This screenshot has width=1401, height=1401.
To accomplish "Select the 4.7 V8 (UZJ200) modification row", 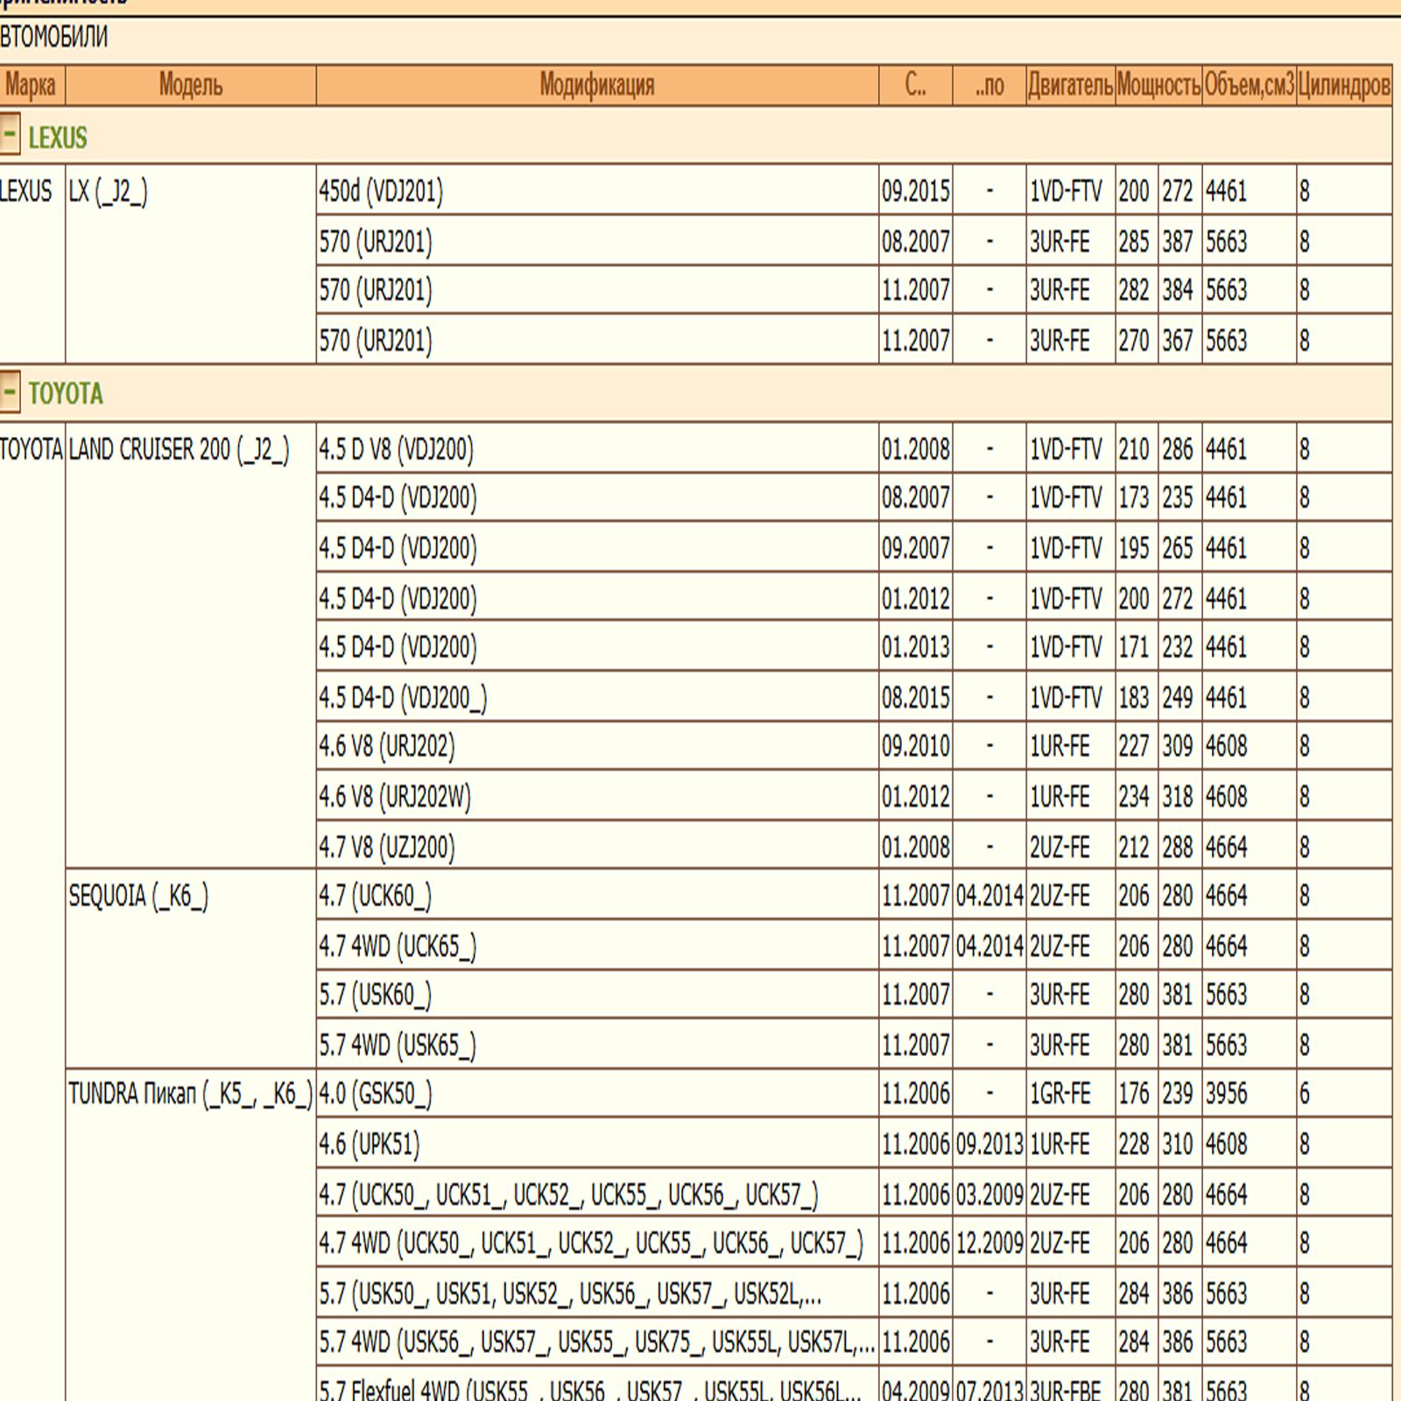I will (x=386, y=847).
